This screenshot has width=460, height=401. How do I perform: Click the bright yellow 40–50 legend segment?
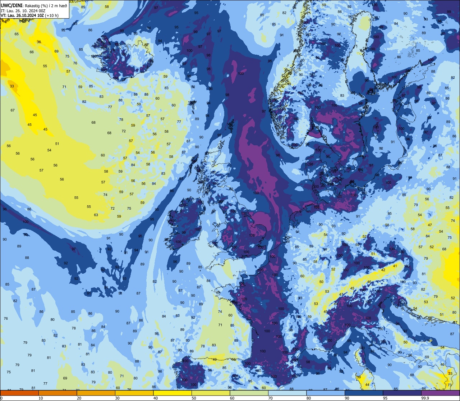(x=172, y=393)
